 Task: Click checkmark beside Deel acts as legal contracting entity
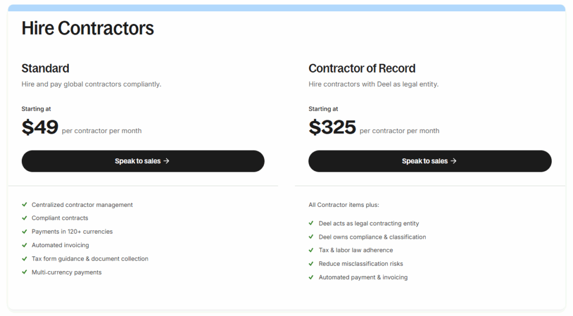312,223
